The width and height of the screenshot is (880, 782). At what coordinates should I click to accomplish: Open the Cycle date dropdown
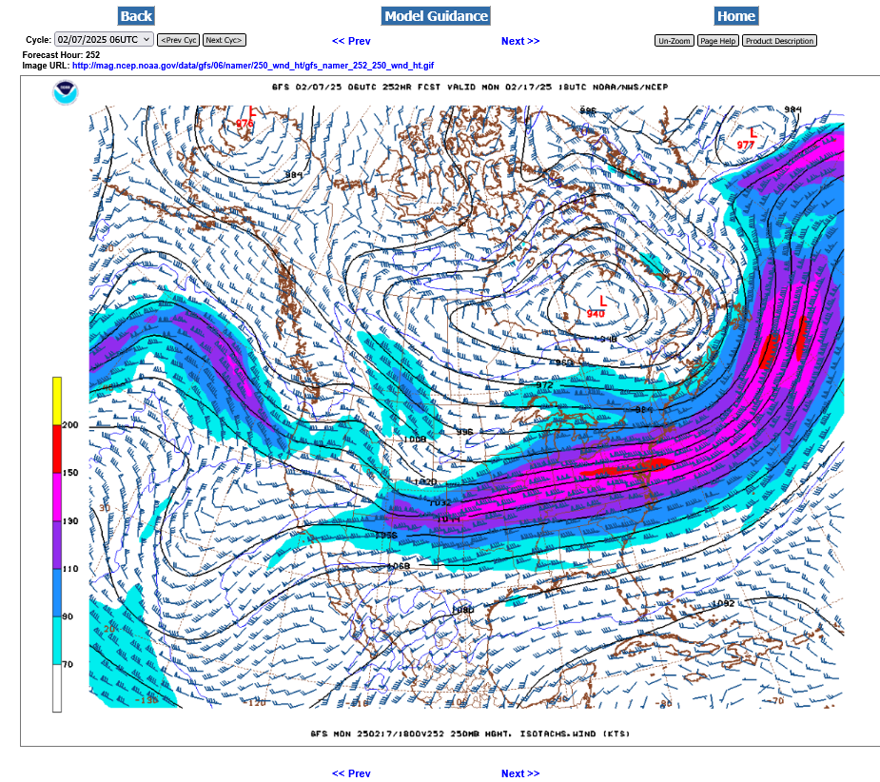[104, 40]
